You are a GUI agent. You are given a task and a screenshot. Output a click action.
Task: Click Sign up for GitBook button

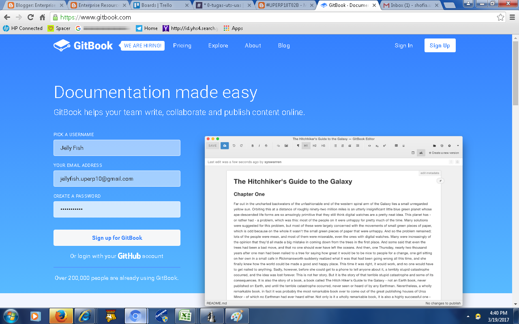[x=117, y=238]
